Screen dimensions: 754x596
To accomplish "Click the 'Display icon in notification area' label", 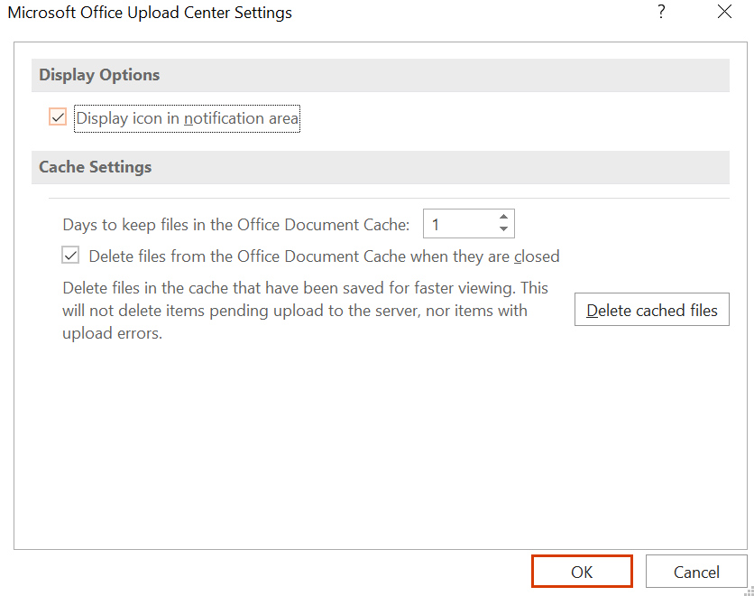I will (x=187, y=118).
